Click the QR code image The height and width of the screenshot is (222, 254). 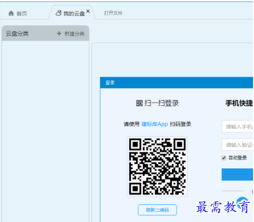pos(157,166)
